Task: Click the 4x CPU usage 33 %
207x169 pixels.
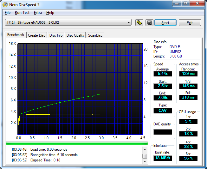Action: click(x=188, y=147)
